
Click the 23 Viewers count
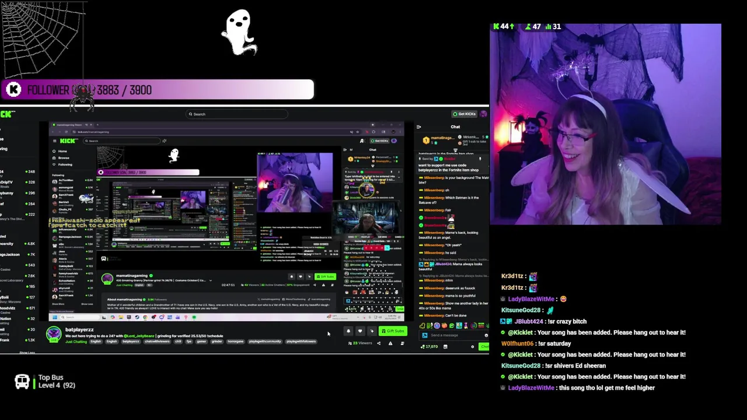pyautogui.click(x=360, y=343)
